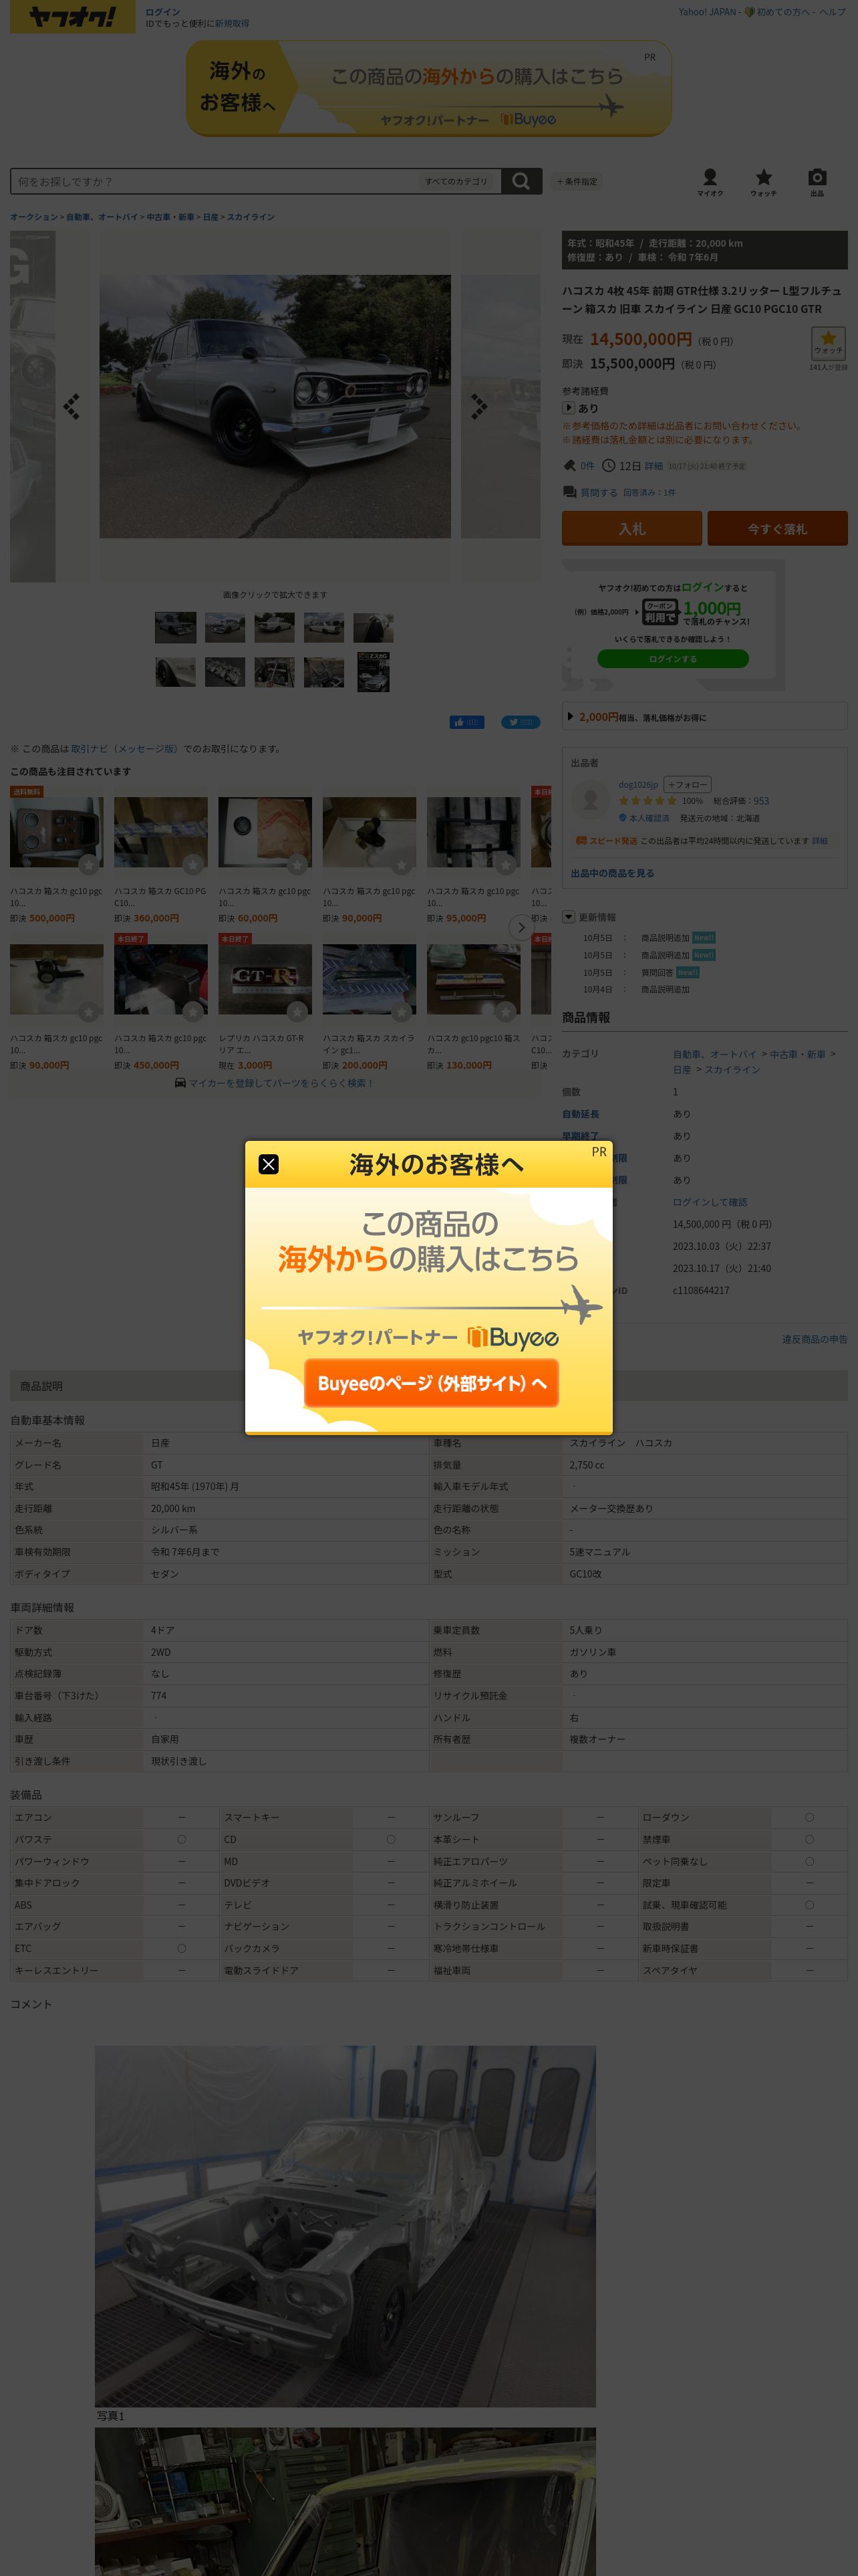Toggle watch star on 500,000円 item
This screenshot has height=2576, width=858.
(89, 864)
